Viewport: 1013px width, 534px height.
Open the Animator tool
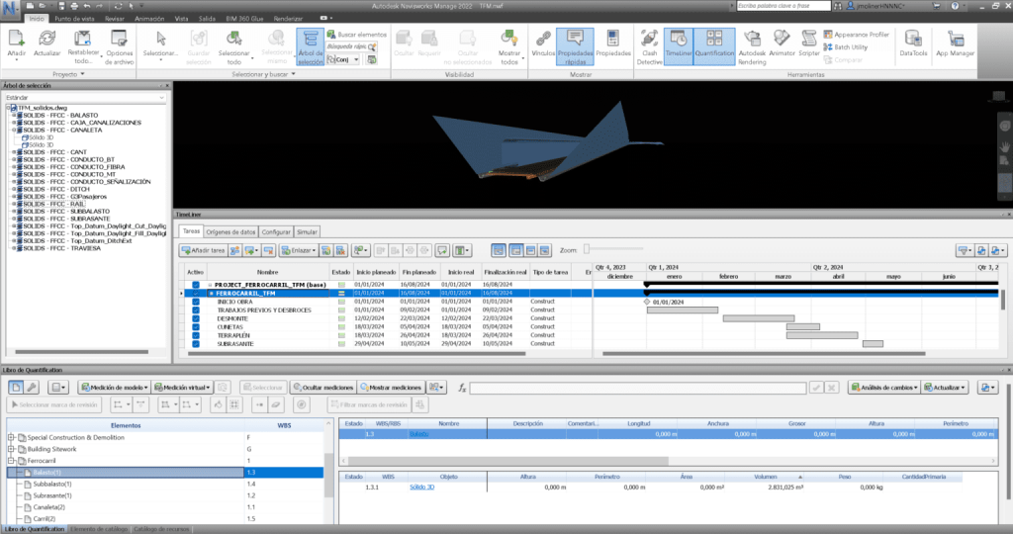pos(781,43)
